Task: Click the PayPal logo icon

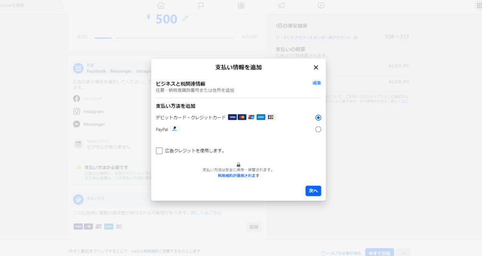Action: point(175,129)
